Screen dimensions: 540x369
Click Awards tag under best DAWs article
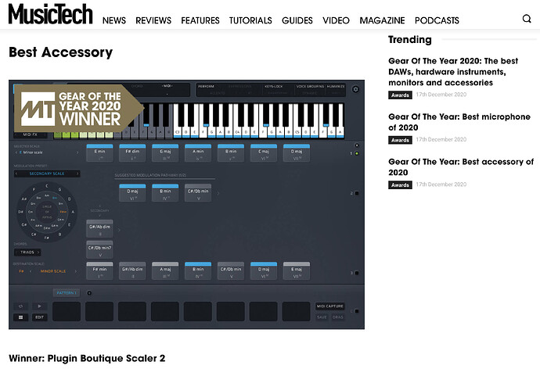[x=400, y=95]
